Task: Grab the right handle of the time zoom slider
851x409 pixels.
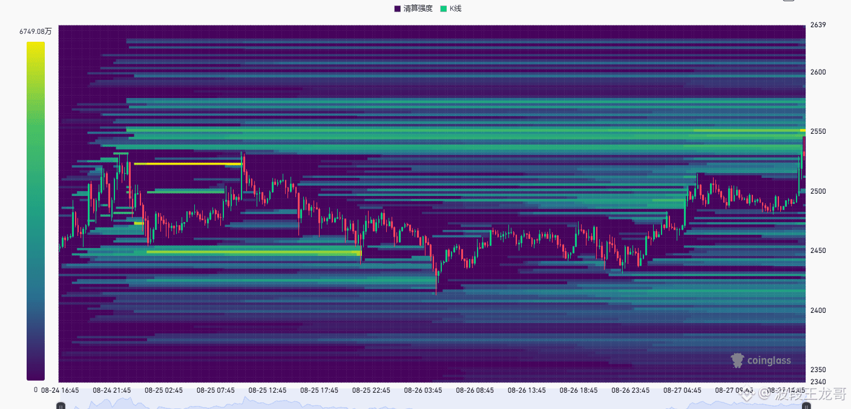Action: pos(807,407)
